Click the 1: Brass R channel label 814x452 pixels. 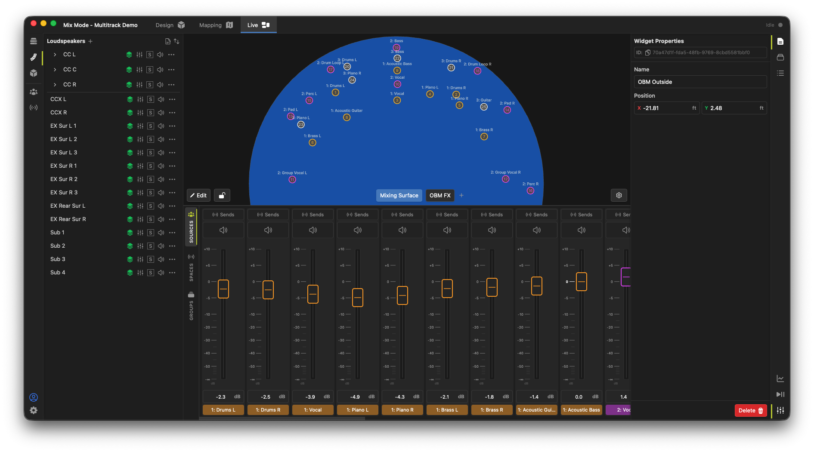[x=492, y=410]
